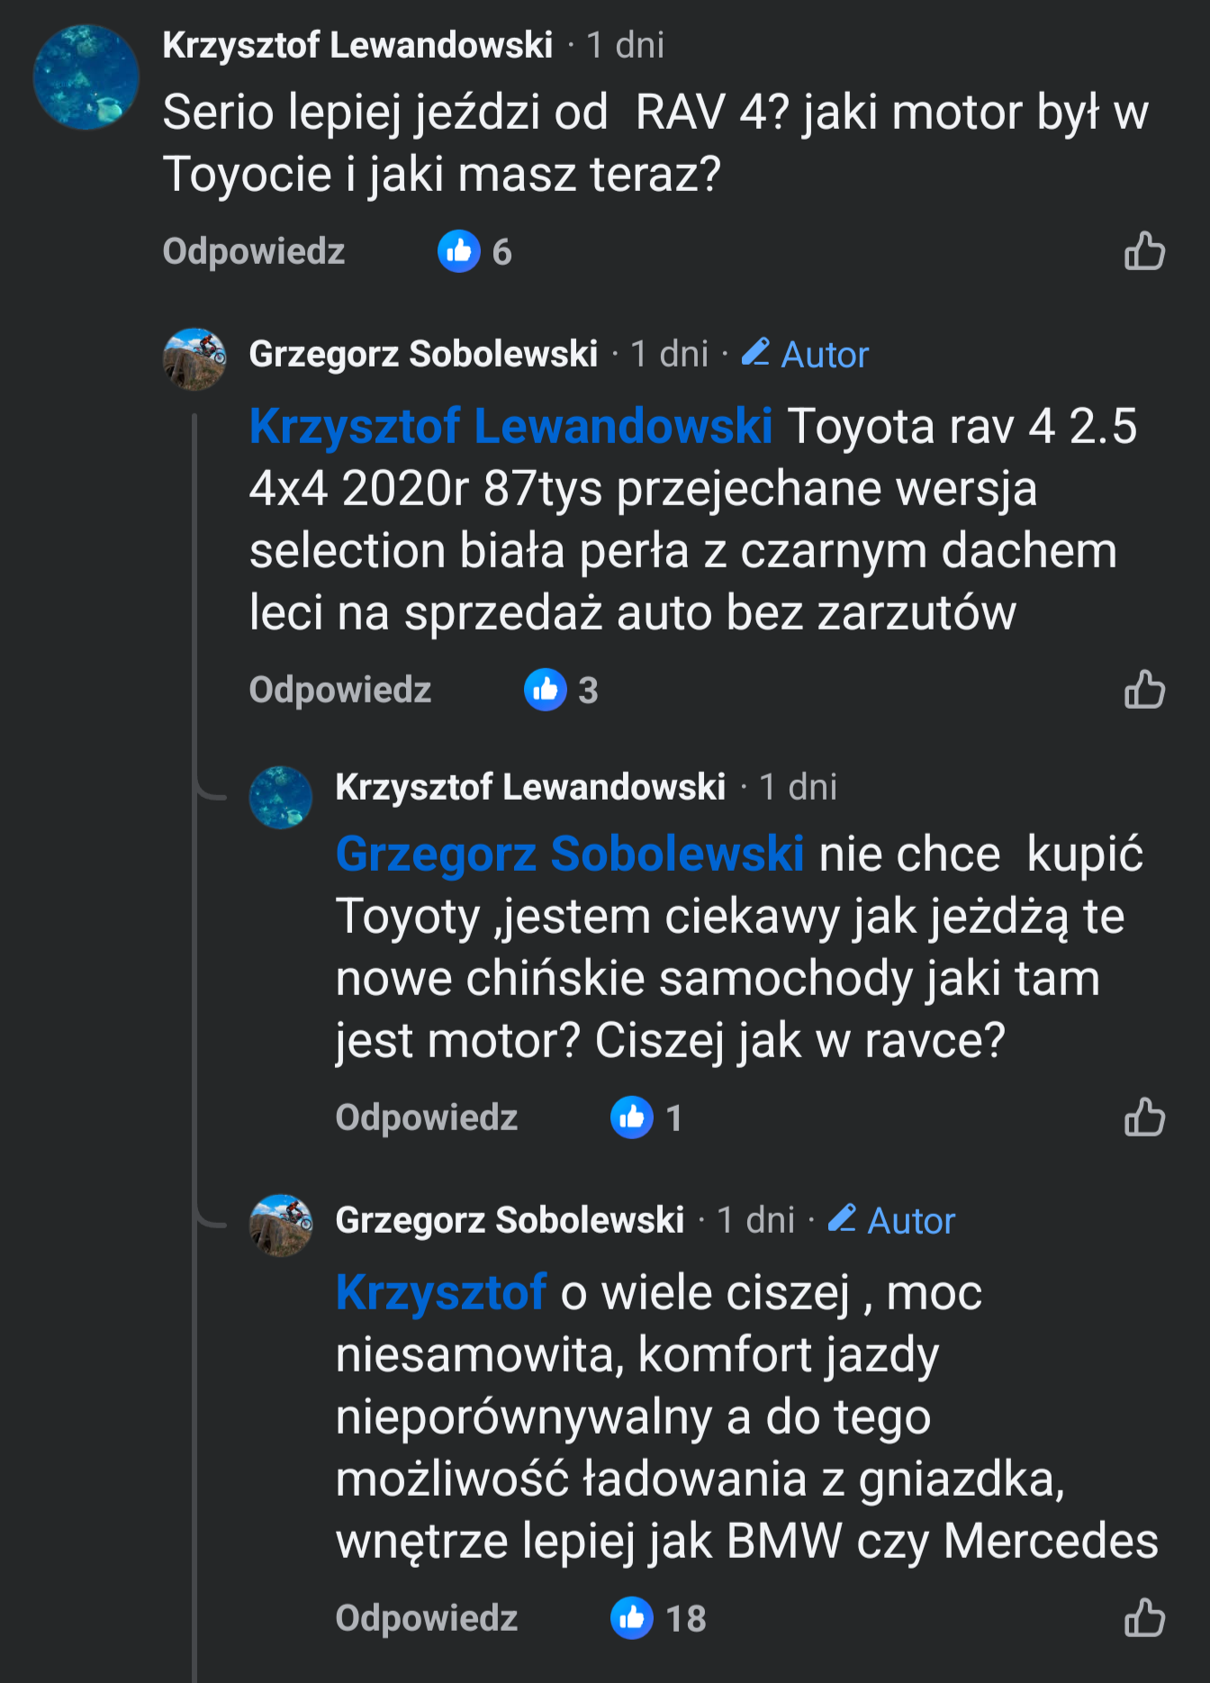
Task: Reply to Krzysztof's top-level comment
Action: pyautogui.click(x=253, y=251)
